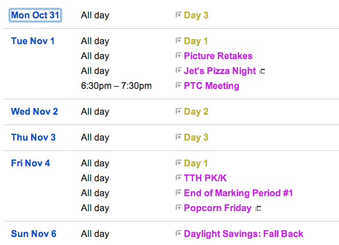Expand Day 3 on Mon Oct 31

(x=178, y=15)
